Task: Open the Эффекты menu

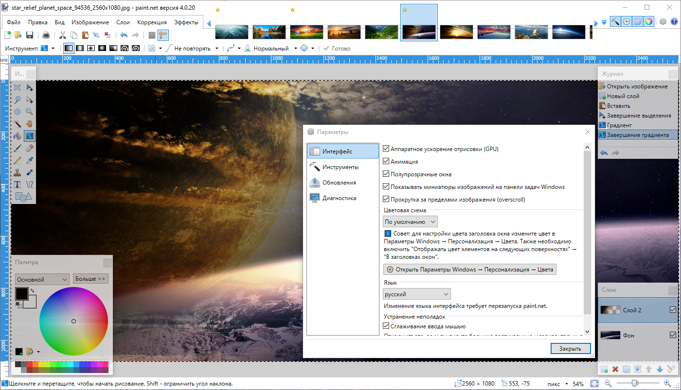Action: click(186, 22)
